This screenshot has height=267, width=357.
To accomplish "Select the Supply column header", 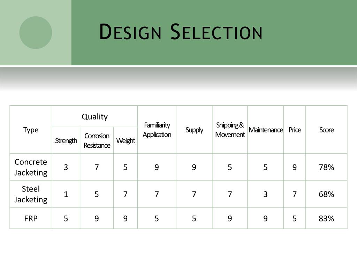I will click(x=194, y=130).
